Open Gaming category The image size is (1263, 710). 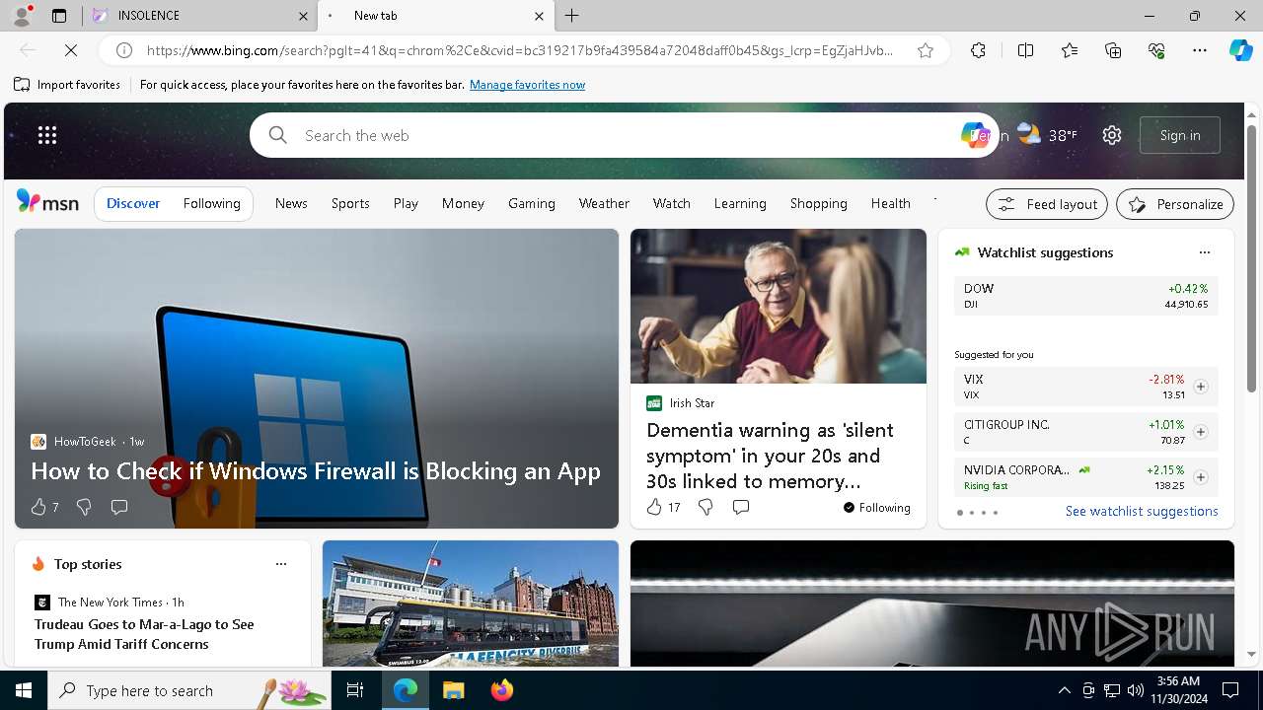click(532, 203)
